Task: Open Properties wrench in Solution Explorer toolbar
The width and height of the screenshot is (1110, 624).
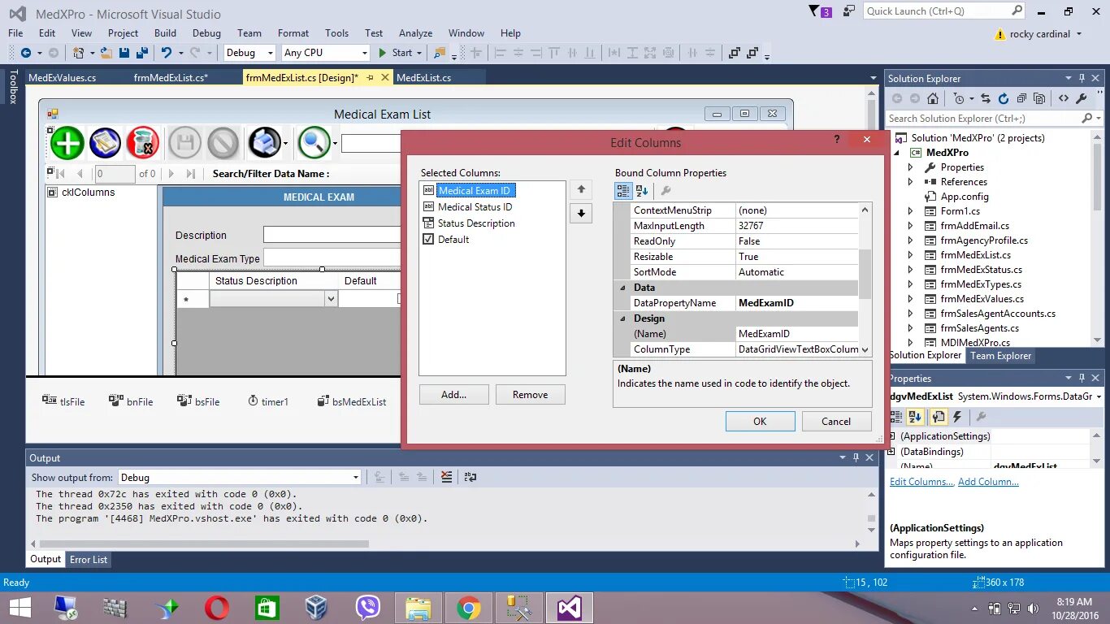Action: [1081, 98]
